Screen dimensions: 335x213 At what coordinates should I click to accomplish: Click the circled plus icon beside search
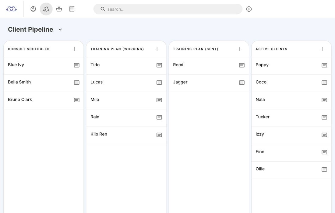(x=249, y=9)
